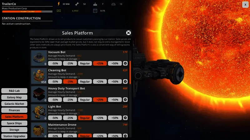The width and height of the screenshot is (250, 140).
Task: Set Light Bot price to -50%
Action: pyautogui.click(x=55, y=118)
